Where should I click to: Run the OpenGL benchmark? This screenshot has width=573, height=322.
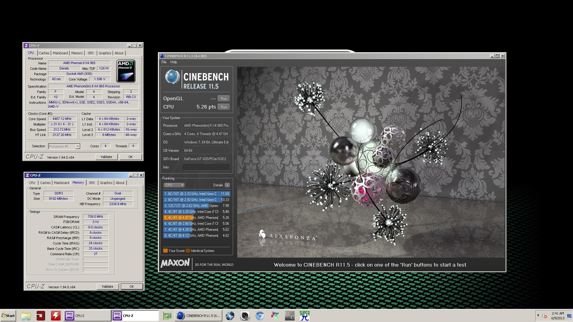(x=224, y=99)
